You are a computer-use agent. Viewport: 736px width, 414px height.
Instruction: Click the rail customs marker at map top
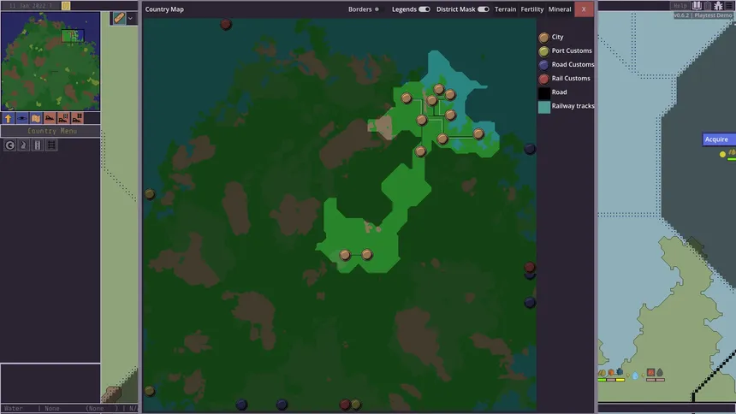[x=226, y=24]
